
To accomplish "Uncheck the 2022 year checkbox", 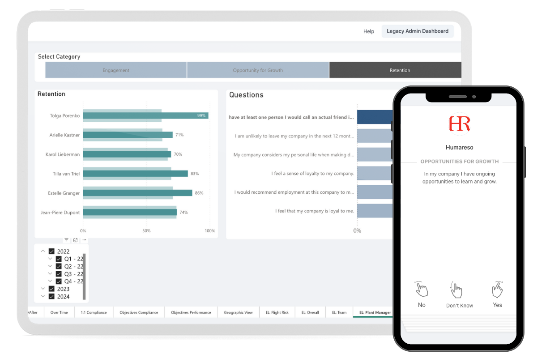I will tap(51, 251).
